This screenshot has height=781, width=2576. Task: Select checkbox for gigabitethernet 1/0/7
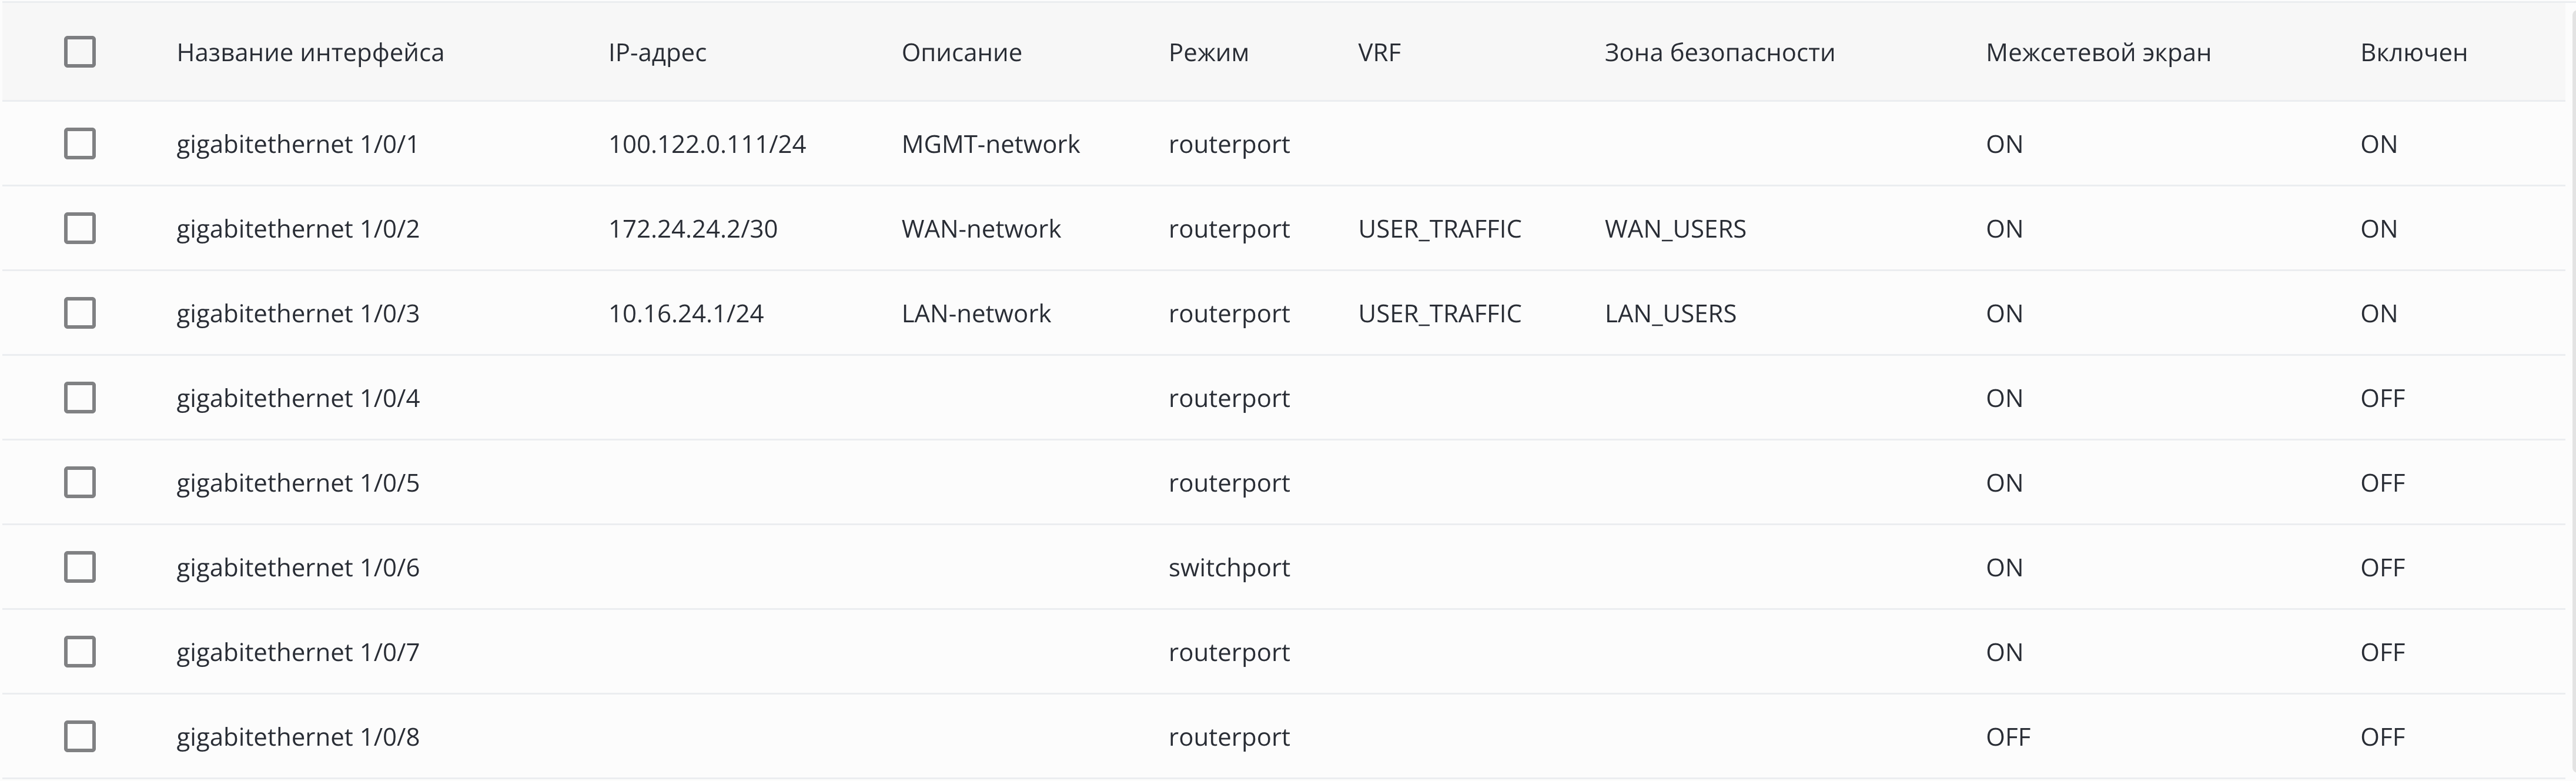(x=80, y=652)
